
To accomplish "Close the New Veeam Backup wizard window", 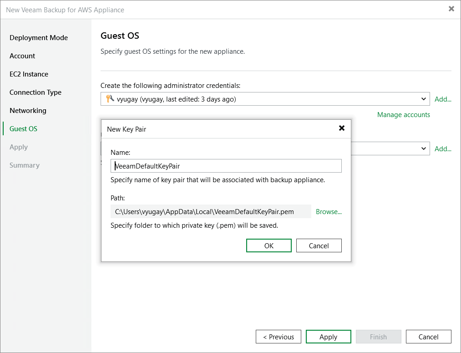I will [x=451, y=9].
